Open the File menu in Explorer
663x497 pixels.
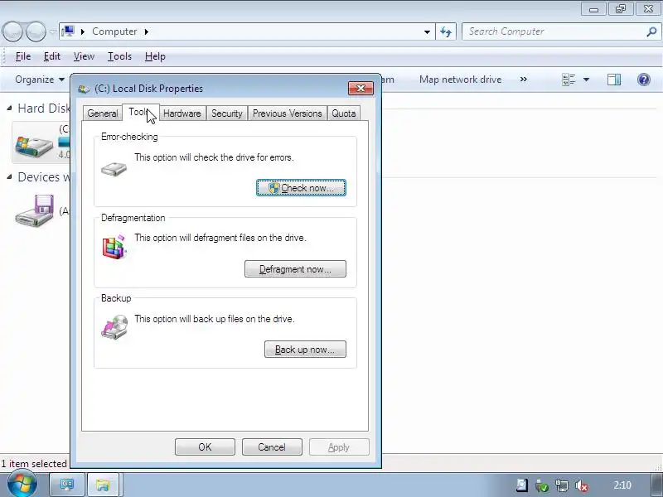(23, 56)
